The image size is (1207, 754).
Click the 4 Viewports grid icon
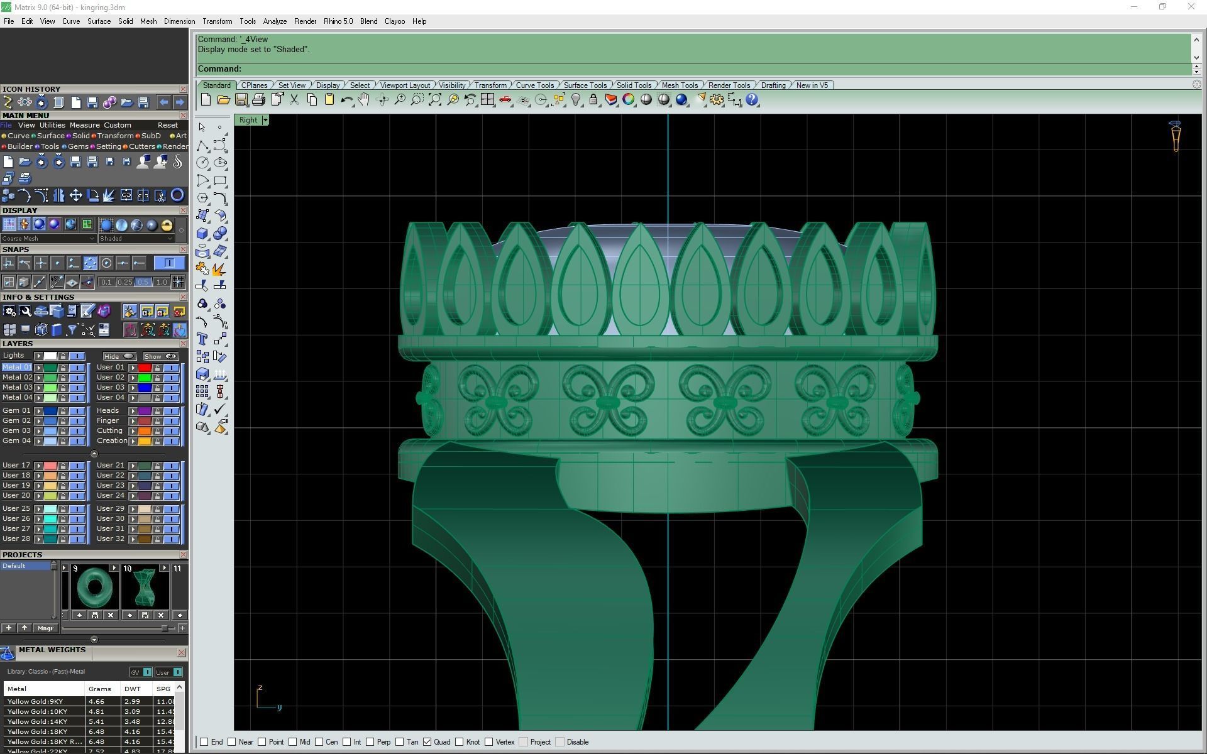(x=487, y=100)
